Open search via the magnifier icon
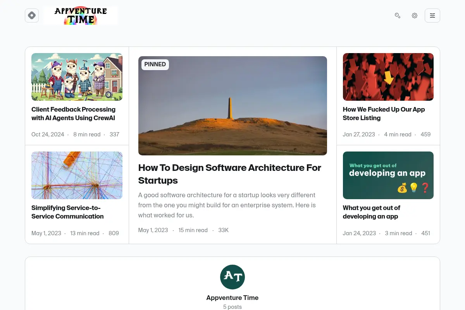This screenshot has height=310, width=465. (x=398, y=15)
